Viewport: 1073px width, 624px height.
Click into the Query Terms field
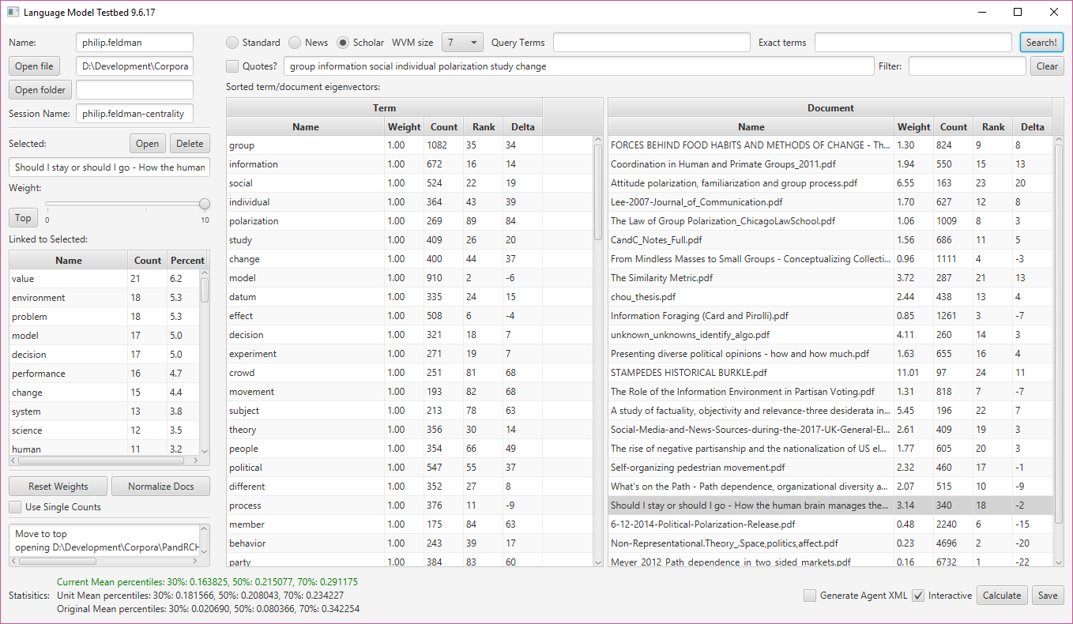pos(651,43)
